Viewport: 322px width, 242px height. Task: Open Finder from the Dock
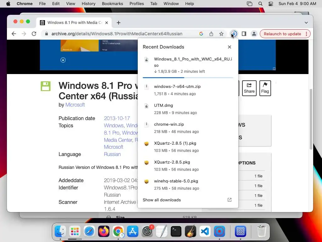(x=60, y=231)
